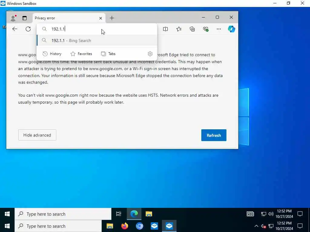Open a new tab with plus button
This screenshot has height=232, width=310.
(112, 18)
